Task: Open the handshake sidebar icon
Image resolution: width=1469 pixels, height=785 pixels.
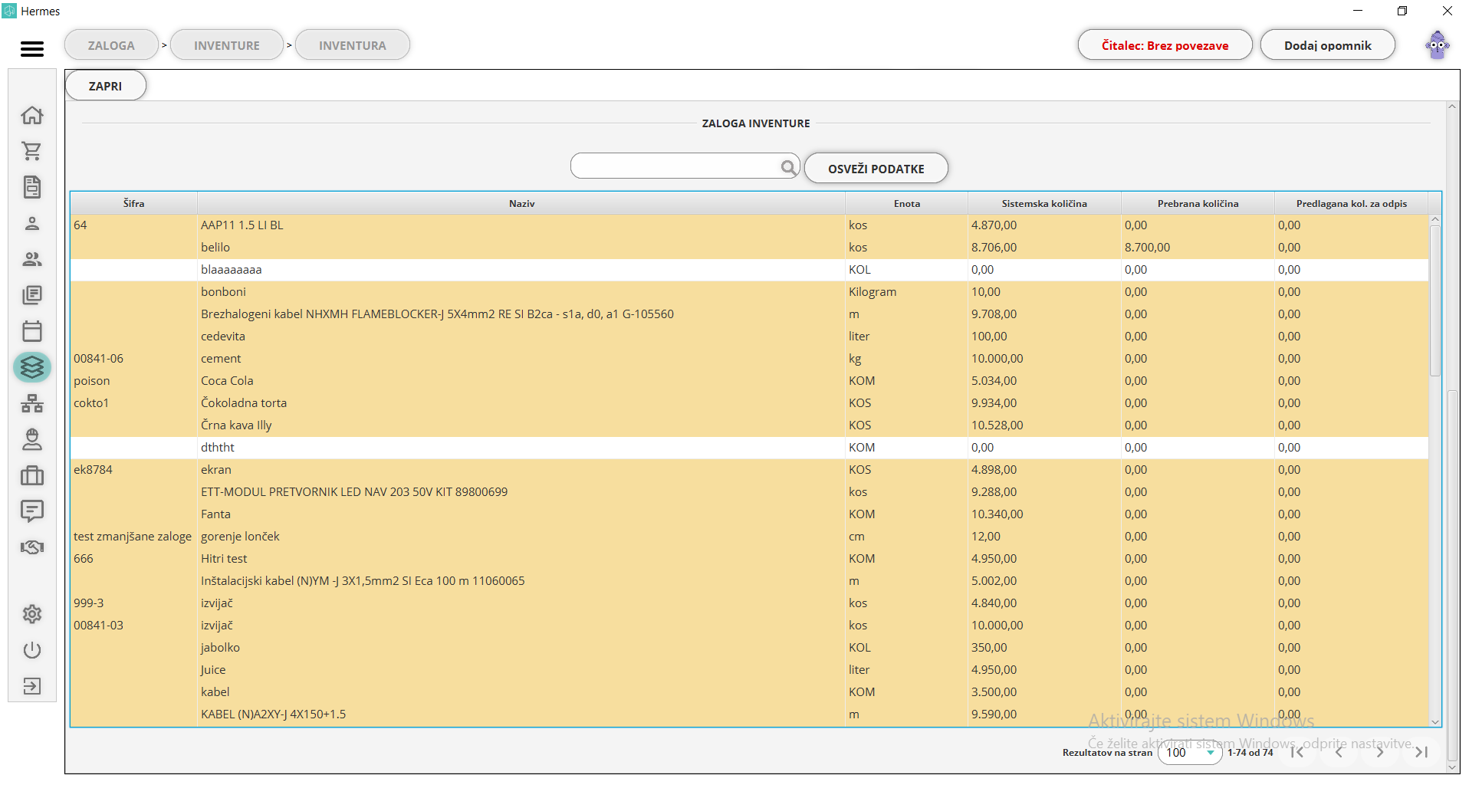Action: pos(32,547)
